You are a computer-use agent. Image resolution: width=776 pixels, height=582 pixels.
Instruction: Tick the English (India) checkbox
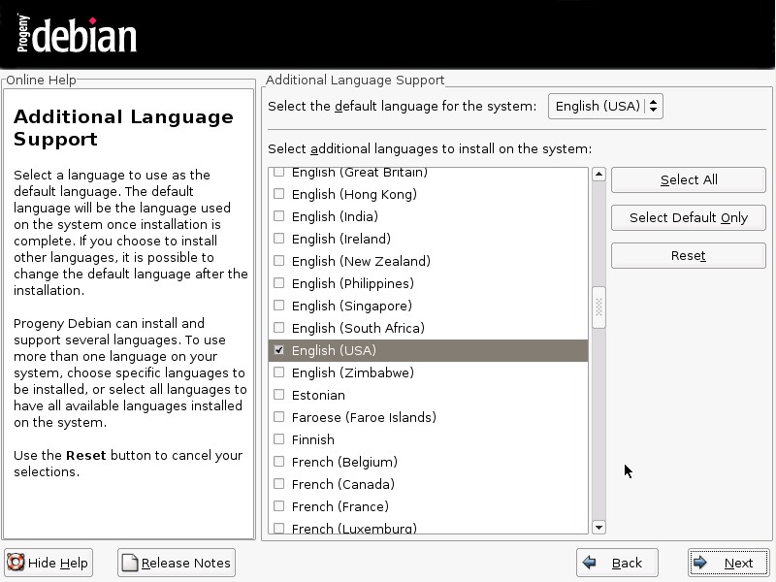(279, 216)
